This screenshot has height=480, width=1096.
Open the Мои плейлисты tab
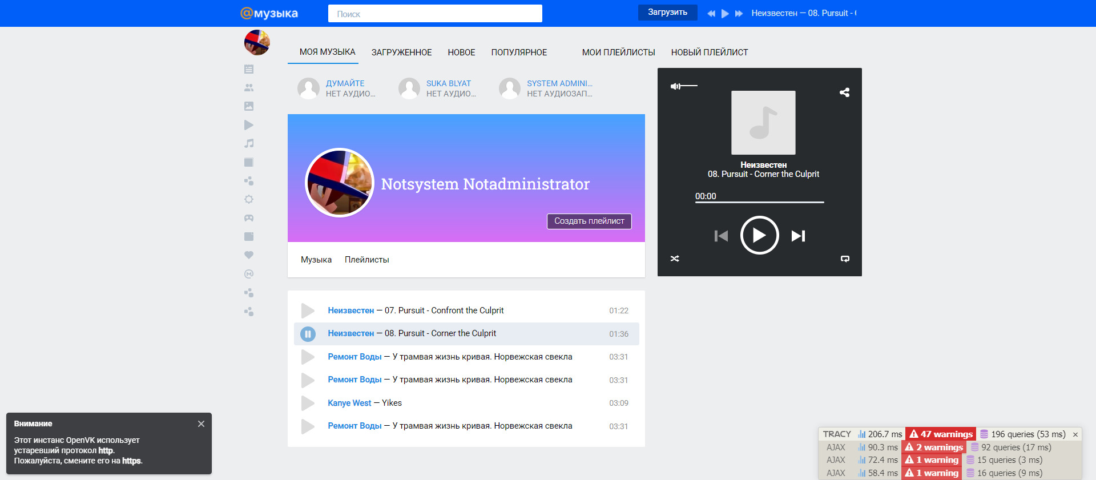tap(618, 53)
